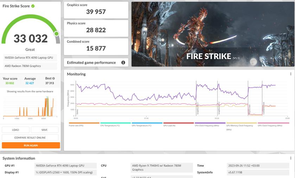Click the gauge knob on the score dial
Screen dimensions: 295x178
(x=56, y=34)
